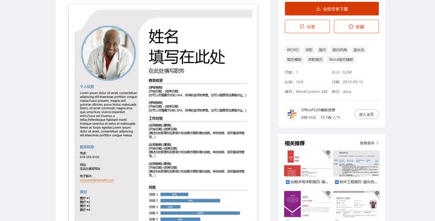435x221 pixels.
Task: Select the 蓝灰色 tag
Action: click(x=359, y=50)
